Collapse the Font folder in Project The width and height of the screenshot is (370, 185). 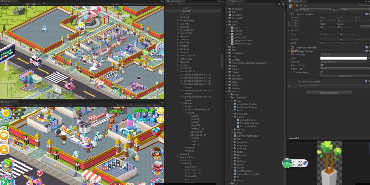[227, 25]
